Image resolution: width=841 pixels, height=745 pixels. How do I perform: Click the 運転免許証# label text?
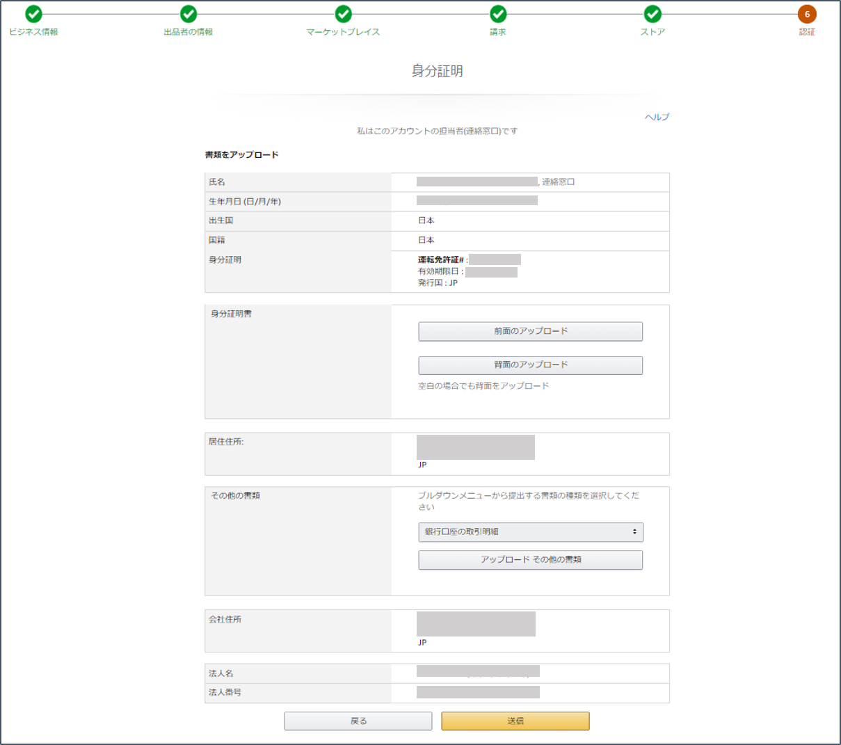pyautogui.click(x=441, y=259)
